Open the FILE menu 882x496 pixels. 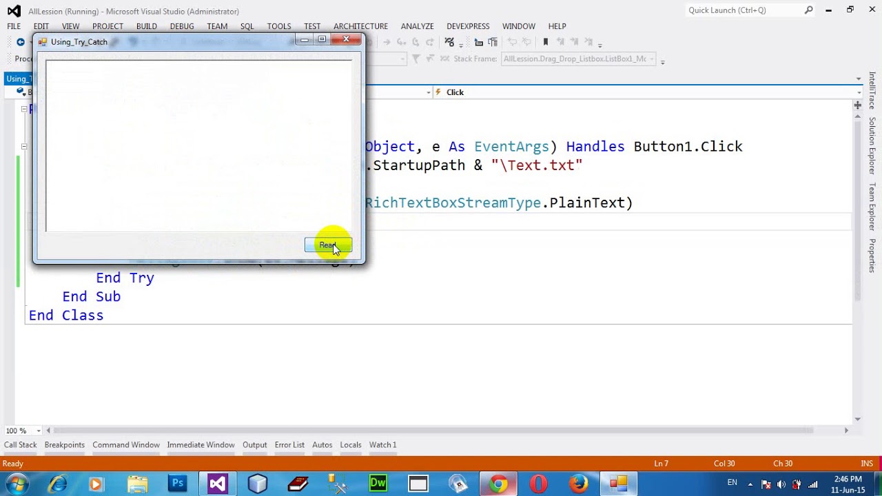[14, 26]
